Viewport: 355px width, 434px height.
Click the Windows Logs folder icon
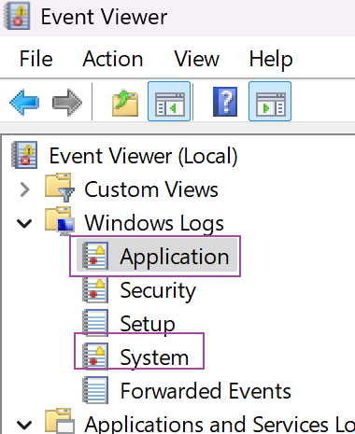click(60, 221)
